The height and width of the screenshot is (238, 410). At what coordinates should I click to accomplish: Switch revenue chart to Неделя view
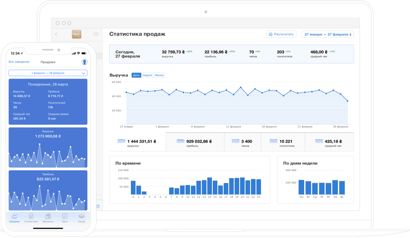[147, 75]
